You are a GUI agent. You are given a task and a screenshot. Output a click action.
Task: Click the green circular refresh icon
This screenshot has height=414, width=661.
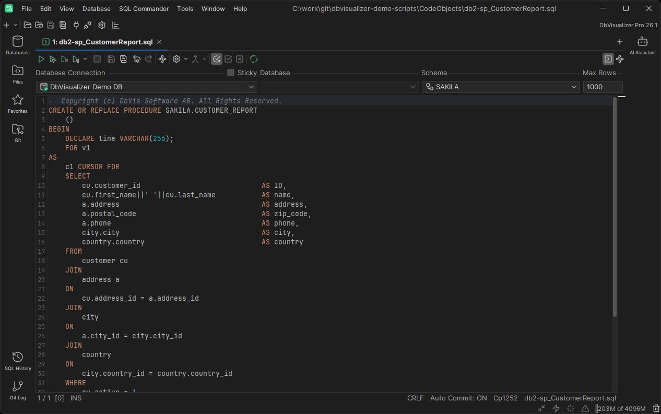point(254,59)
